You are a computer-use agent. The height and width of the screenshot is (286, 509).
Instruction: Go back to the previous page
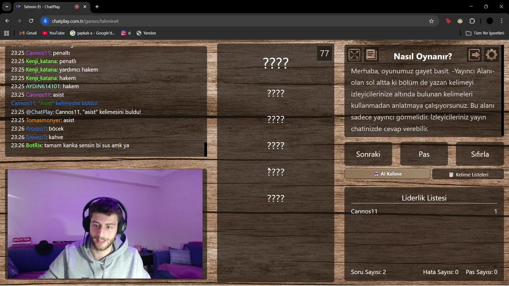[x=7, y=21]
